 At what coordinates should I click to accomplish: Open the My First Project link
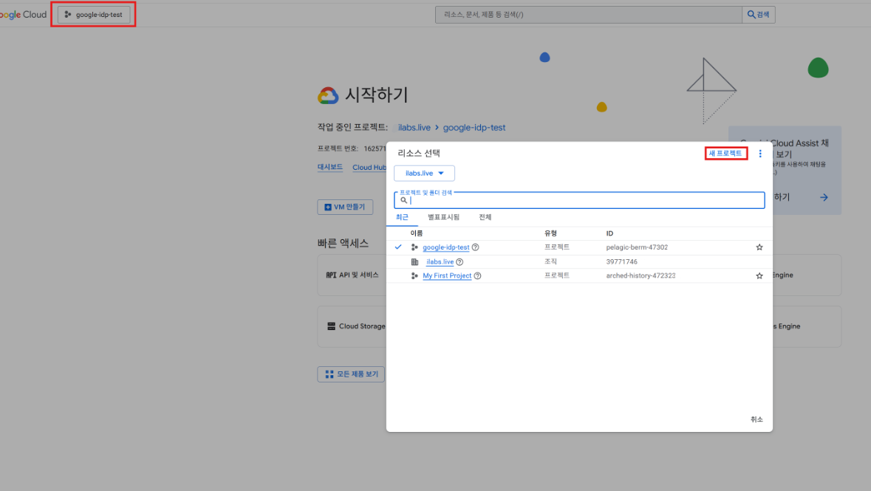tap(447, 275)
